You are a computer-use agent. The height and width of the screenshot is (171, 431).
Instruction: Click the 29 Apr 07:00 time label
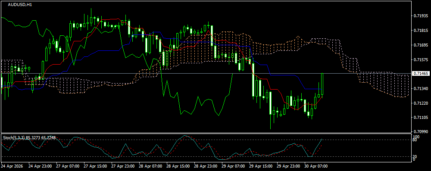click(x=233, y=166)
